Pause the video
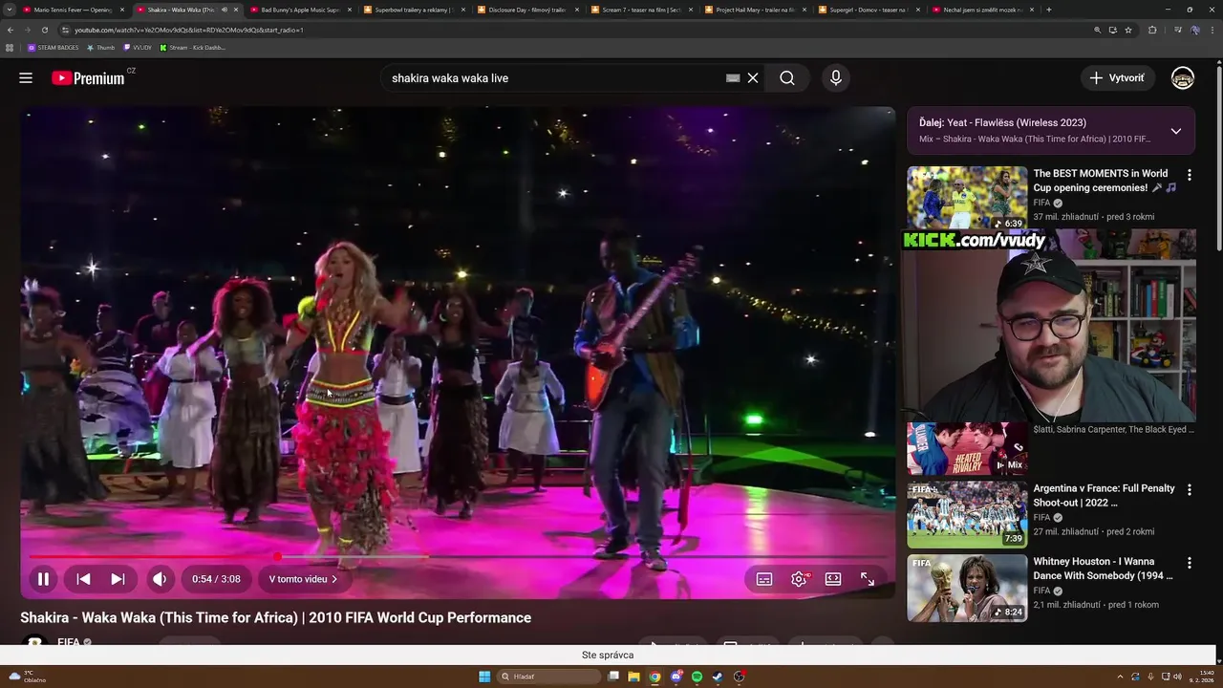Viewport: 1223px width, 688px height. point(43,579)
